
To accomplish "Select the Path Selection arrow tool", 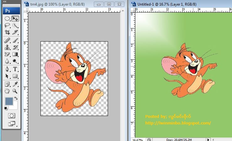I will pos(7,76).
